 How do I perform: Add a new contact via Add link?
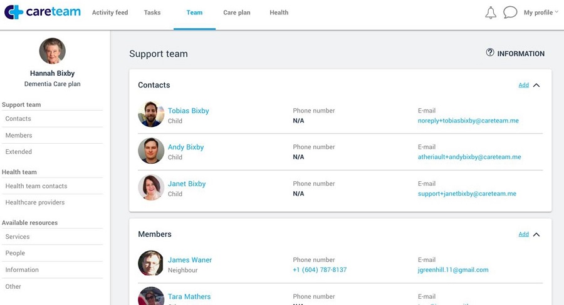click(x=523, y=85)
